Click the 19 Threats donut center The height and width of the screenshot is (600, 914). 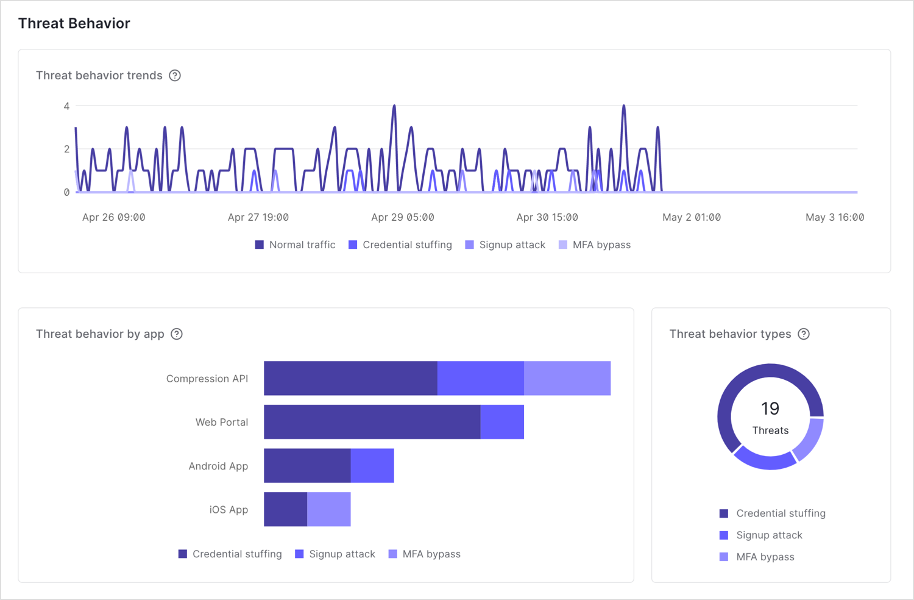pos(770,417)
